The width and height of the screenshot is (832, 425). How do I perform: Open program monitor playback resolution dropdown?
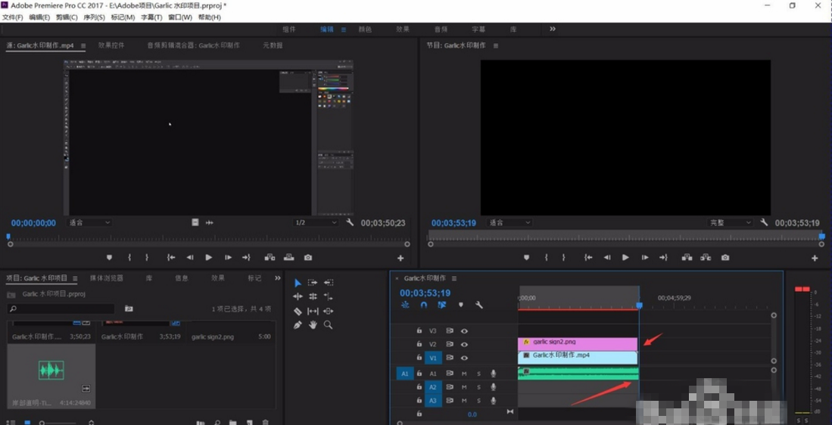(x=730, y=223)
